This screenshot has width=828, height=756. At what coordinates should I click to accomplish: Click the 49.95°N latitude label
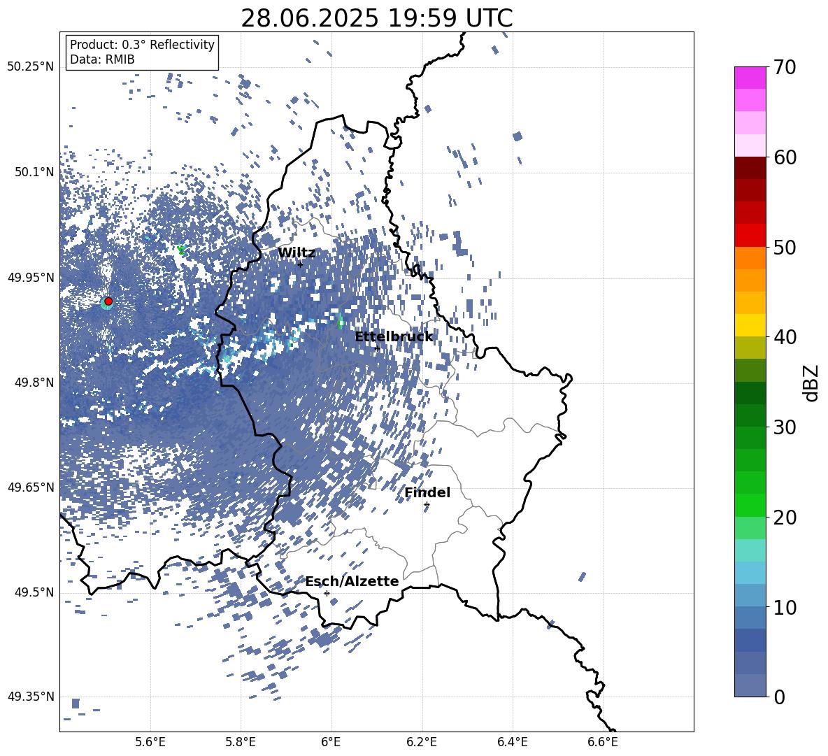(x=31, y=278)
